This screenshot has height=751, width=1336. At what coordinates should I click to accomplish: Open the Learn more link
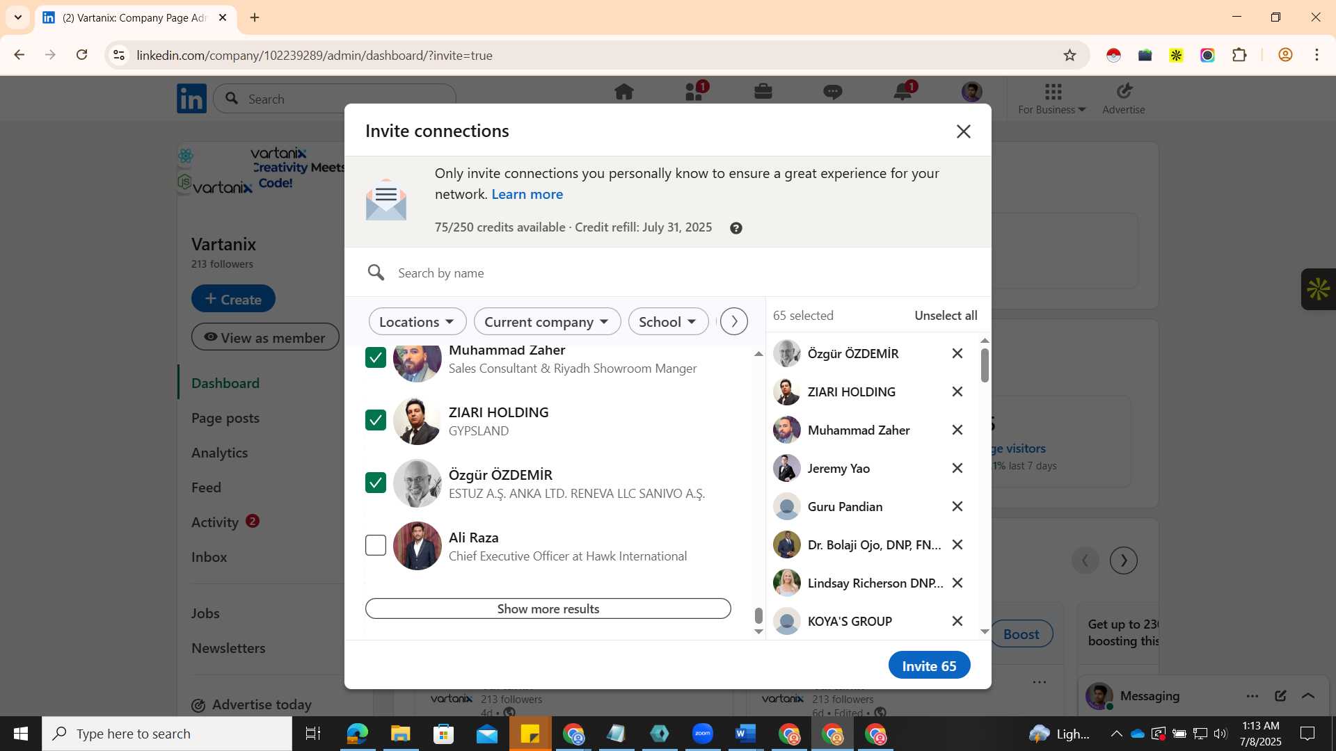click(527, 194)
